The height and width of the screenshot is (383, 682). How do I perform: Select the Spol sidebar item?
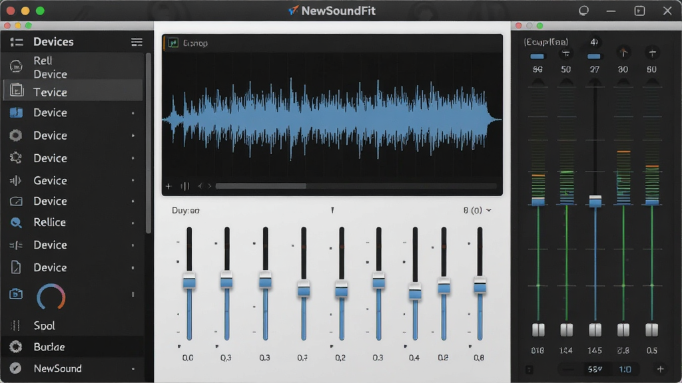73,326
